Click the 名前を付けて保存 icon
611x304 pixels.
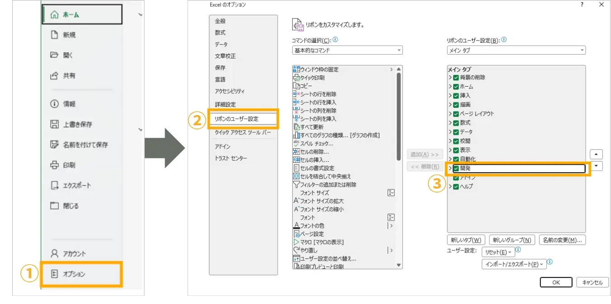(x=54, y=144)
